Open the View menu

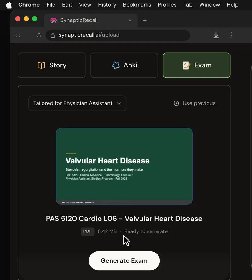pos(85,5)
